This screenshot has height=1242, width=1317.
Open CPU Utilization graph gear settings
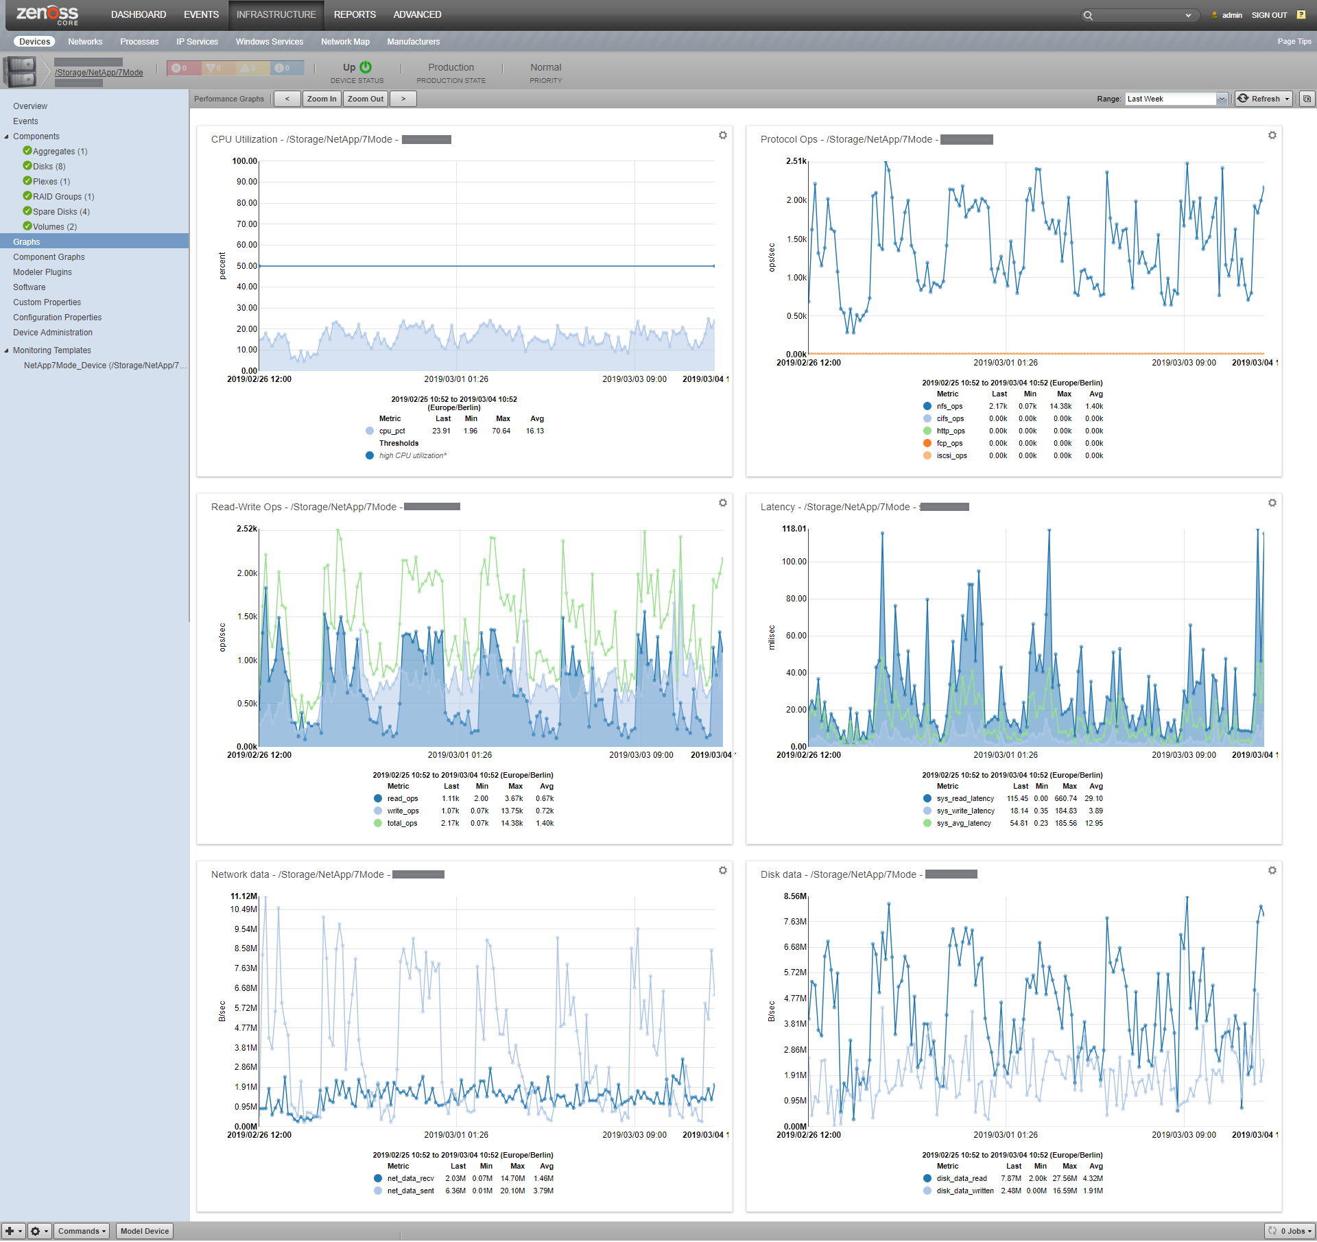pos(722,135)
